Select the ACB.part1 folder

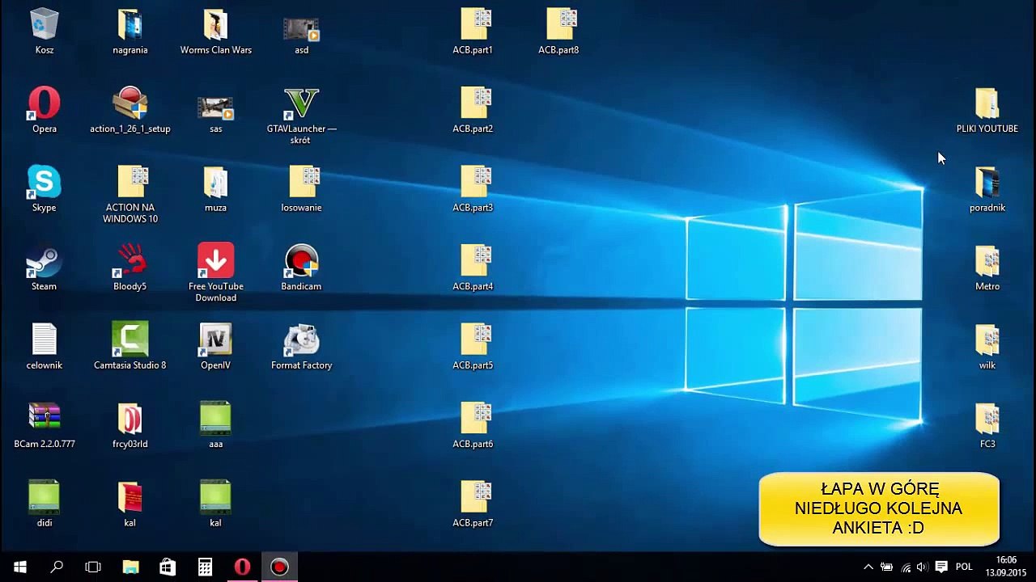pyautogui.click(x=474, y=24)
